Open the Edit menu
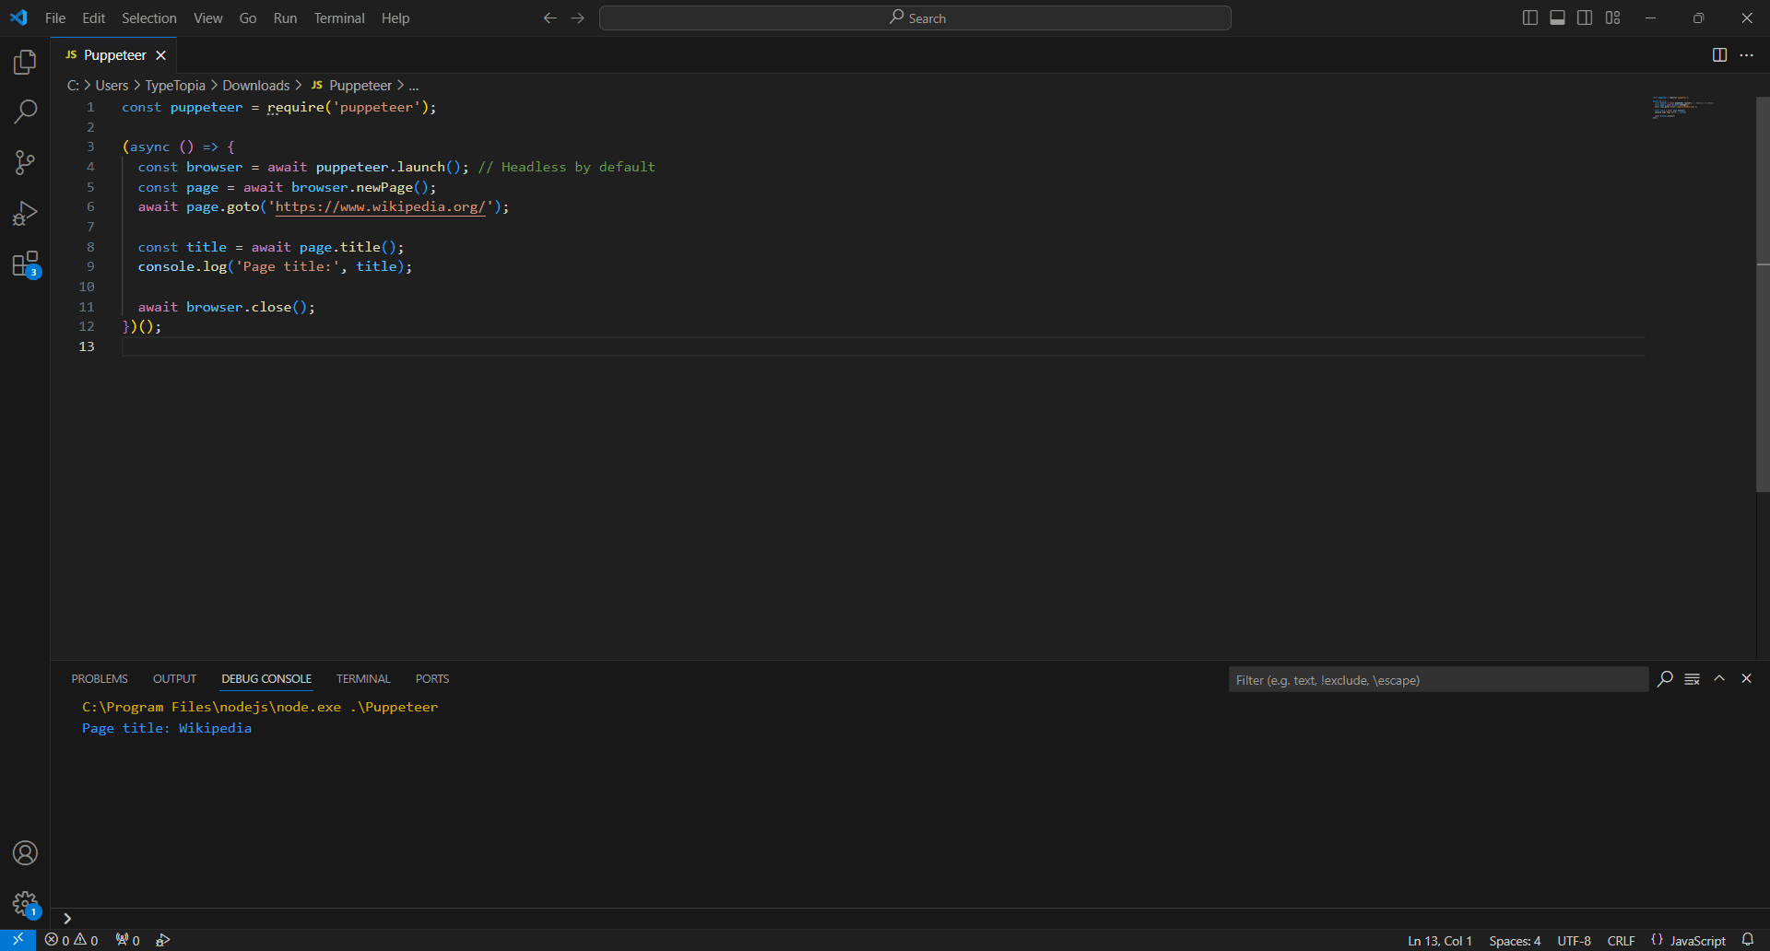 click(93, 18)
